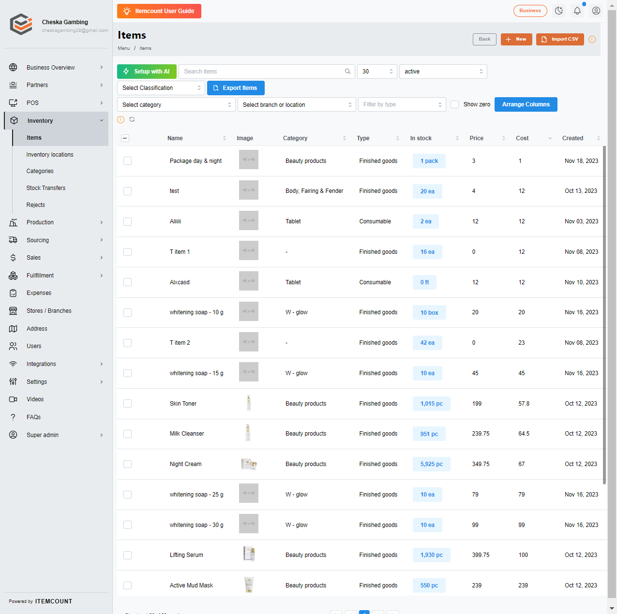Tick the Milk Cleanser row checkbox

(127, 434)
